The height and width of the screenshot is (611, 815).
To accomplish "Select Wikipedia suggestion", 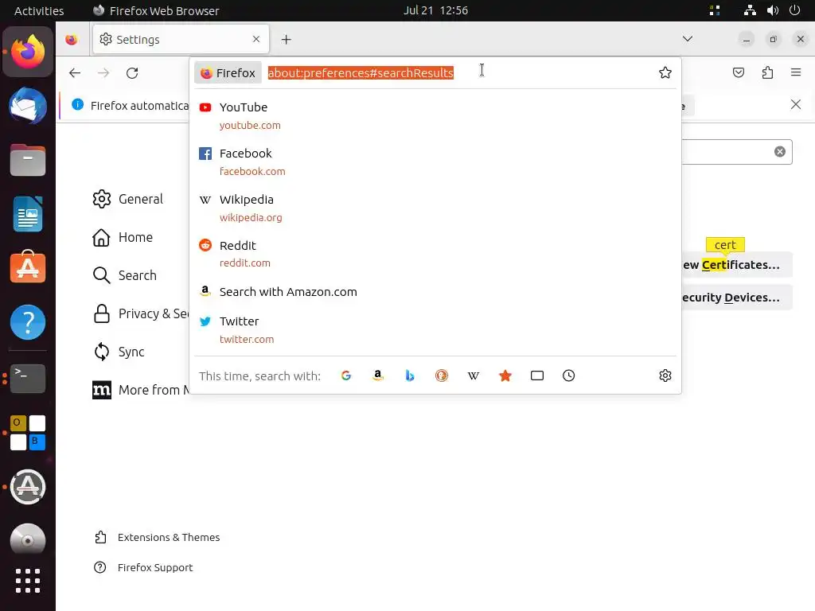I will coord(435,208).
